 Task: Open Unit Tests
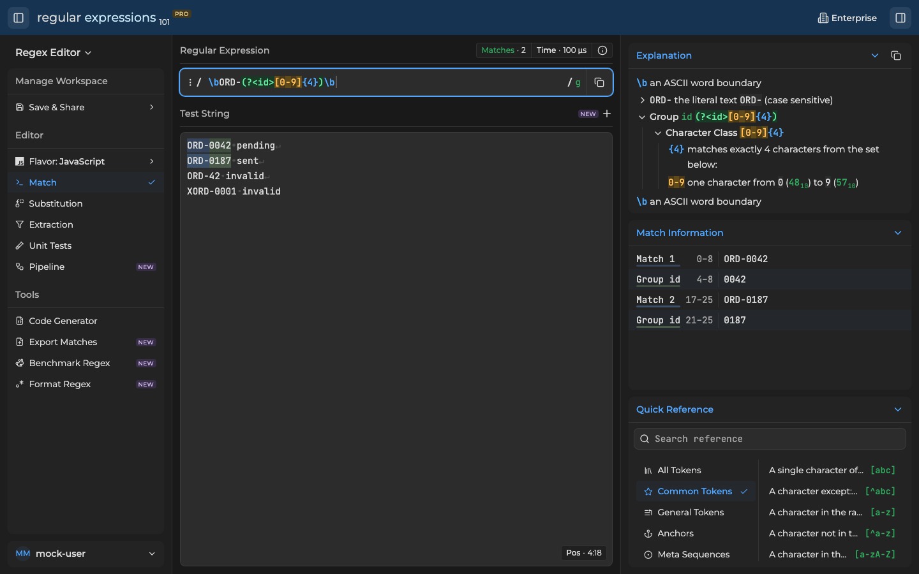coord(86,246)
